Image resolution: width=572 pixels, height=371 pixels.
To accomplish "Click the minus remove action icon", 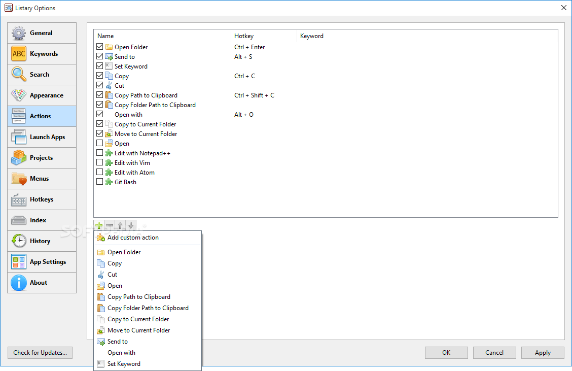I will [110, 225].
